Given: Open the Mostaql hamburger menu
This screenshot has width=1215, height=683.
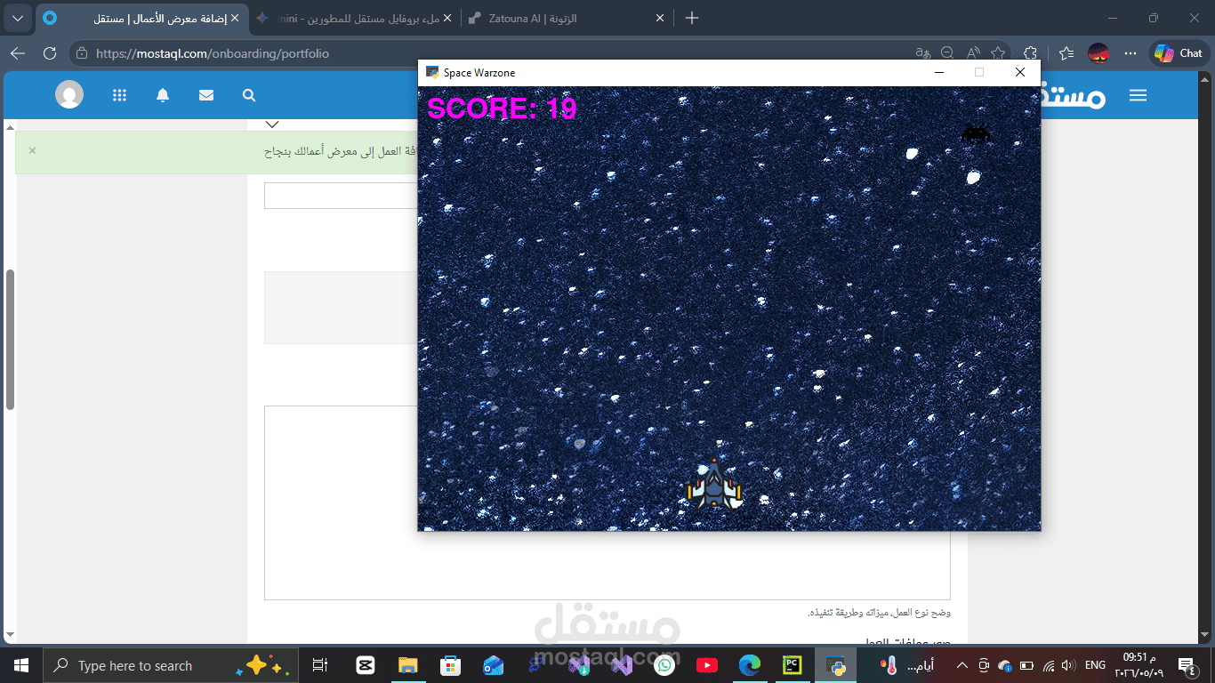Looking at the screenshot, I should [1138, 95].
